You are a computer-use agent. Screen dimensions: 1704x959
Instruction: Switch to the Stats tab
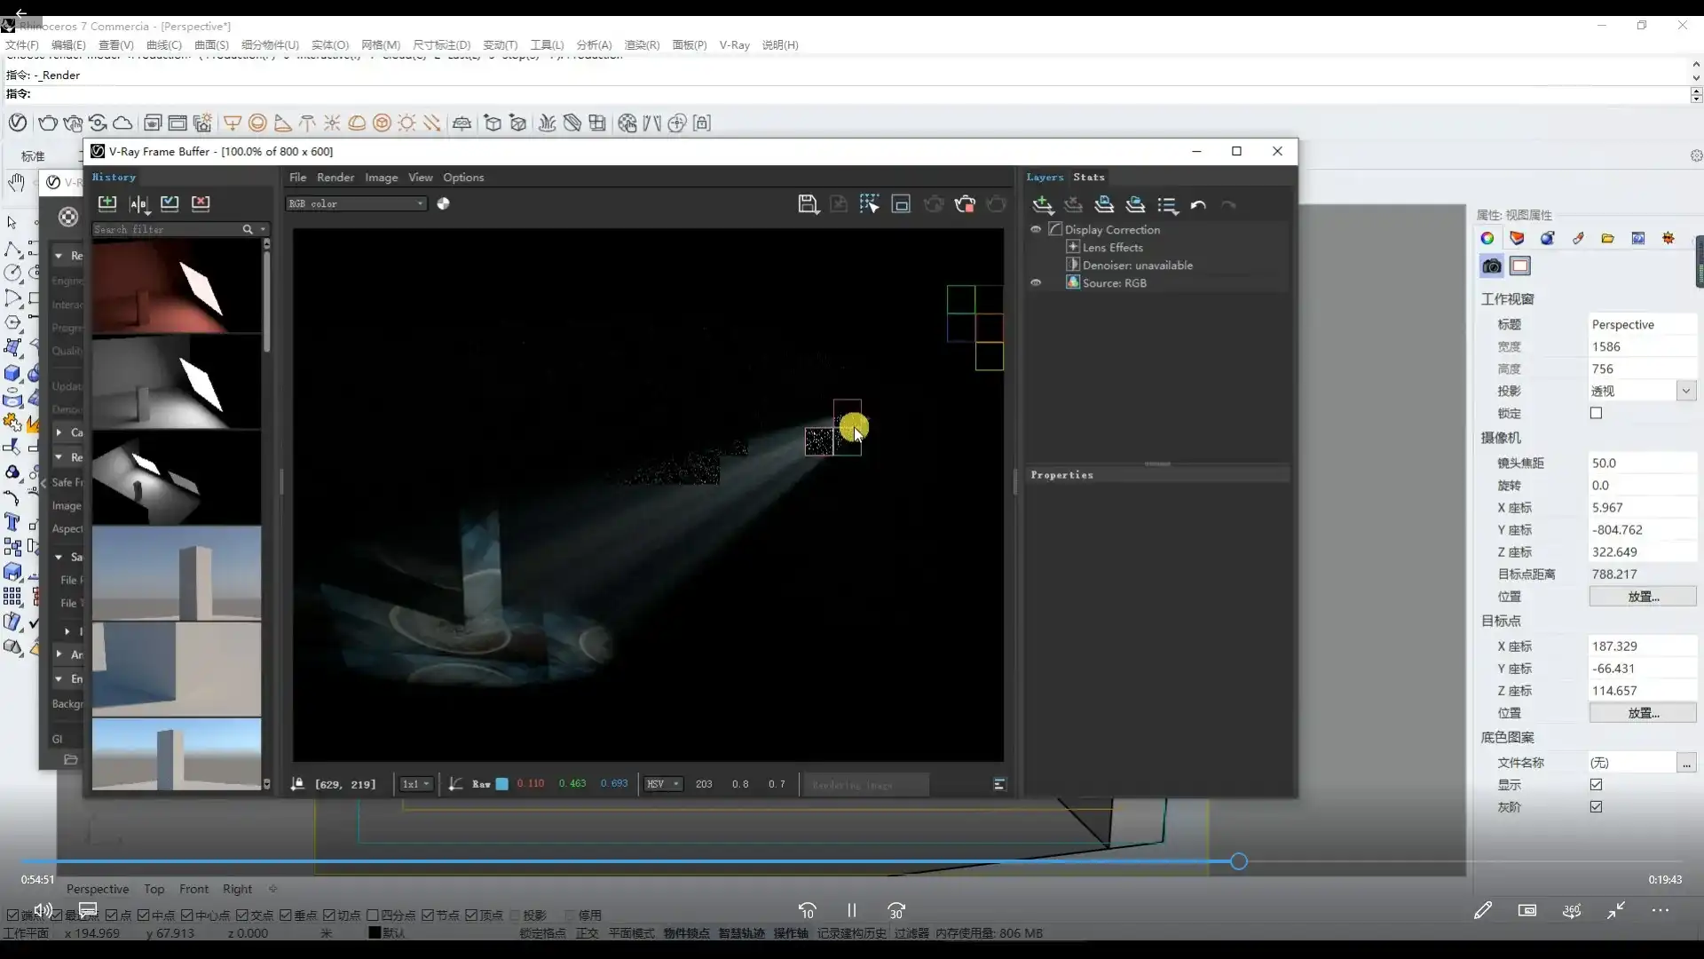1088,177
